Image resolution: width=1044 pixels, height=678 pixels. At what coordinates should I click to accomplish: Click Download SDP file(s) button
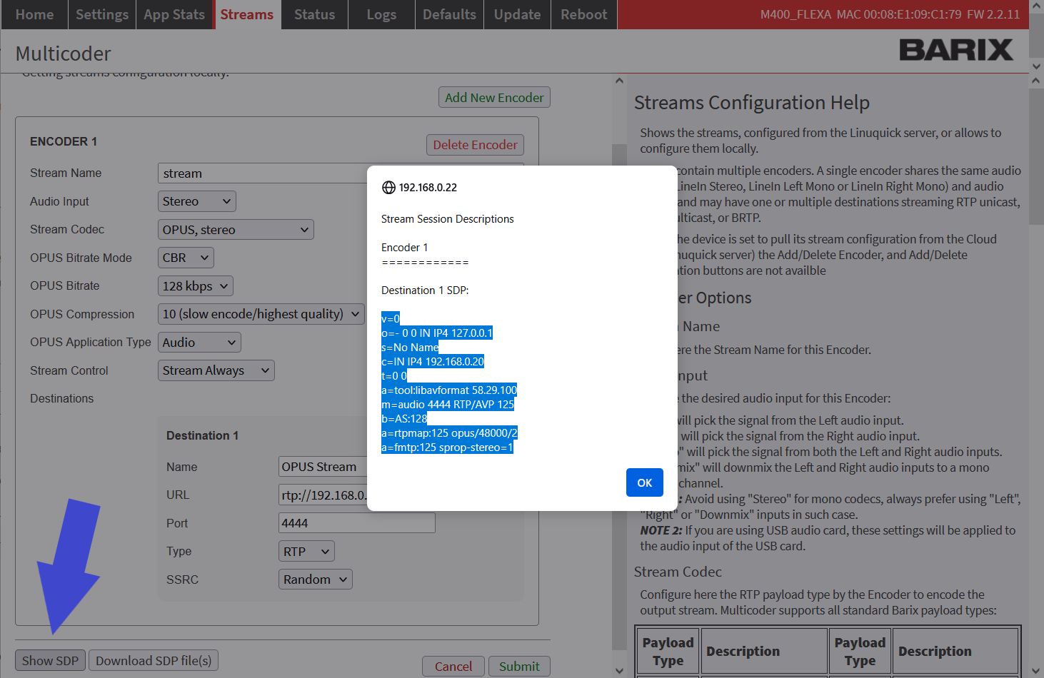tap(154, 661)
